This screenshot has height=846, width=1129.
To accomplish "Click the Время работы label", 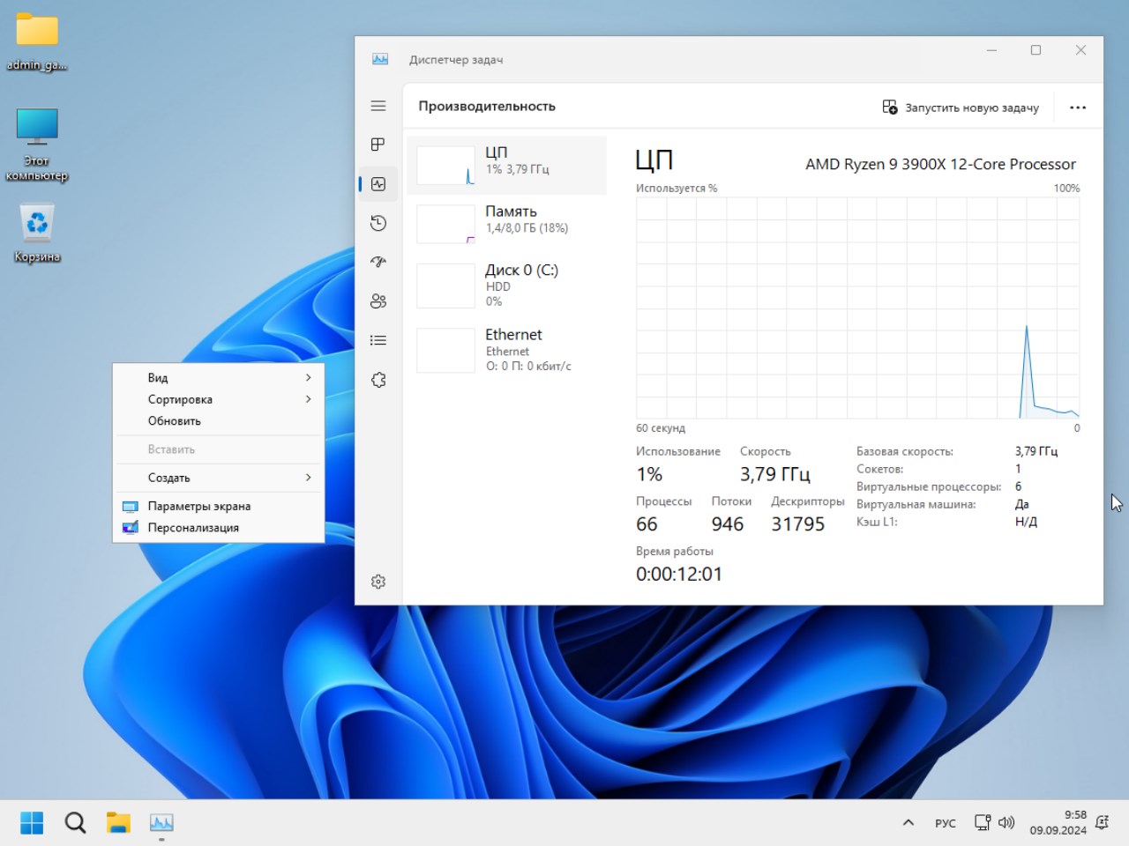I will [675, 551].
